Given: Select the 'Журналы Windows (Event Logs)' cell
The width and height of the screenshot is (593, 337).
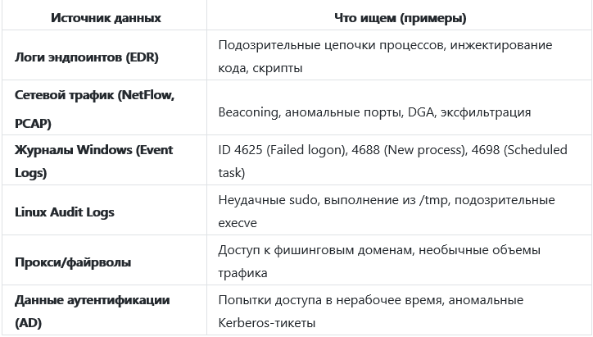Looking at the screenshot, I should point(93,162).
